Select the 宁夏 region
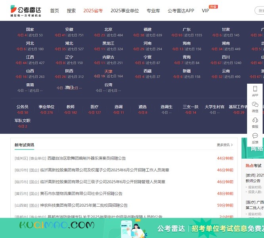This screenshot has height=238, width=264. click(x=147, y=57)
